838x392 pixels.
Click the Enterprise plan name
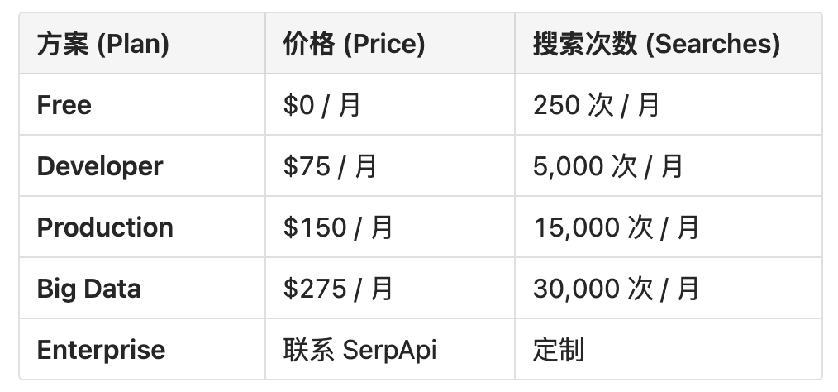click(x=101, y=350)
